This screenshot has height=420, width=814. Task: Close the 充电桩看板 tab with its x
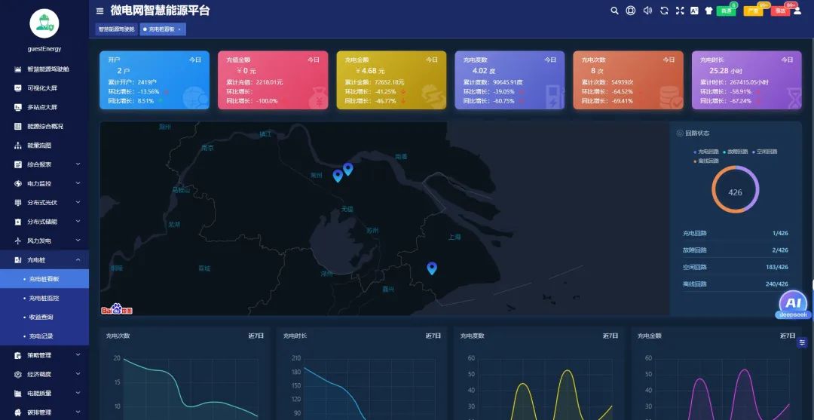179,29
